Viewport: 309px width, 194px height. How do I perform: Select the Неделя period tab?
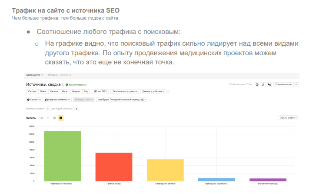coord(54,91)
